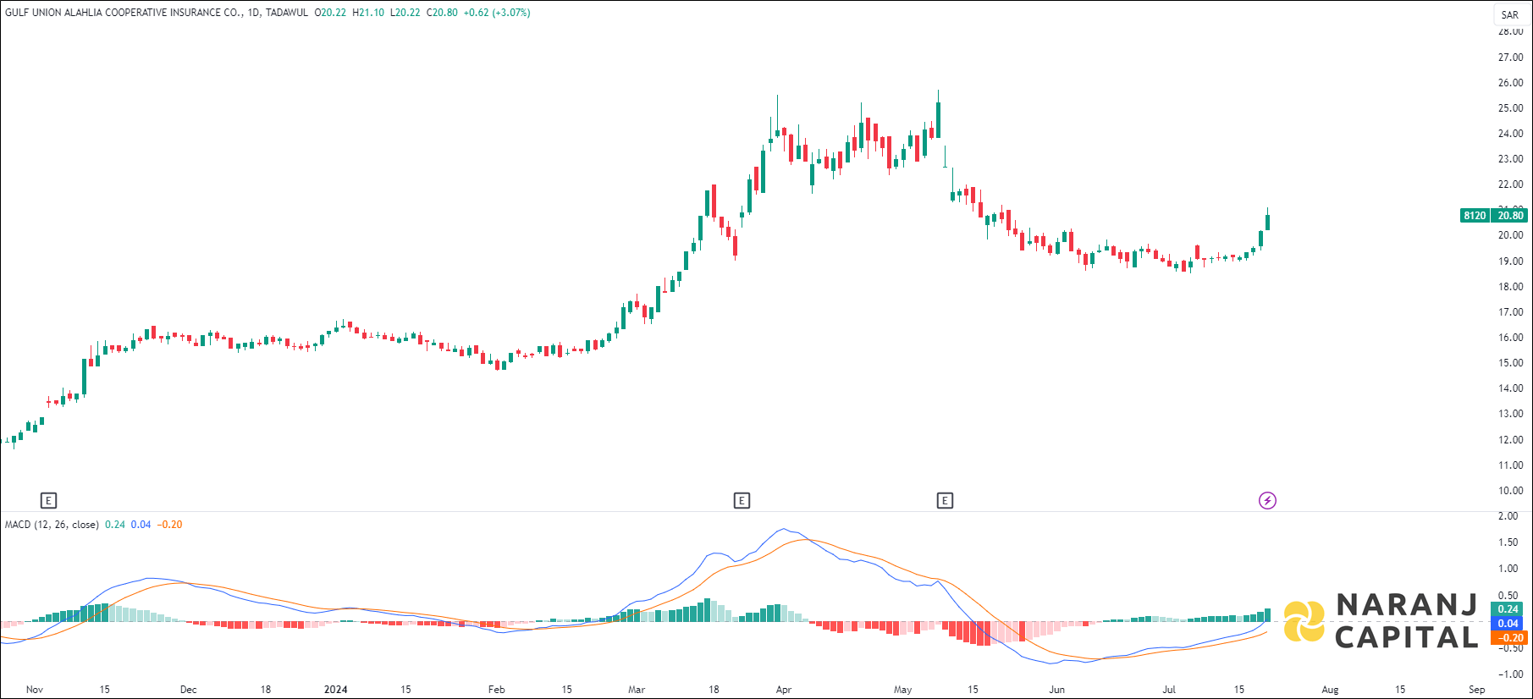Click the blue 0.04 MACD value label

(1508, 624)
